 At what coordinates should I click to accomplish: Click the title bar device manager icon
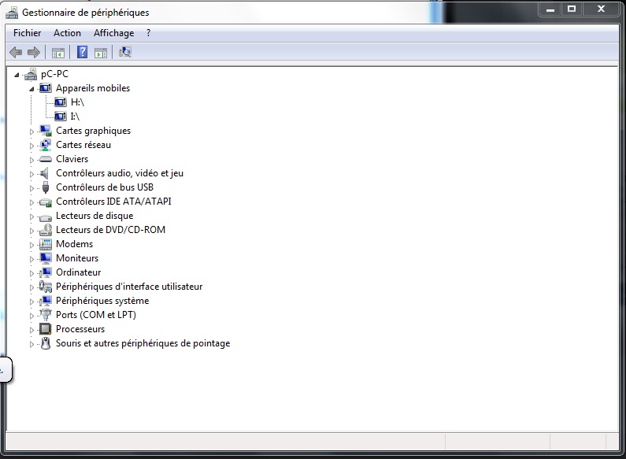(x=12, y=13)
